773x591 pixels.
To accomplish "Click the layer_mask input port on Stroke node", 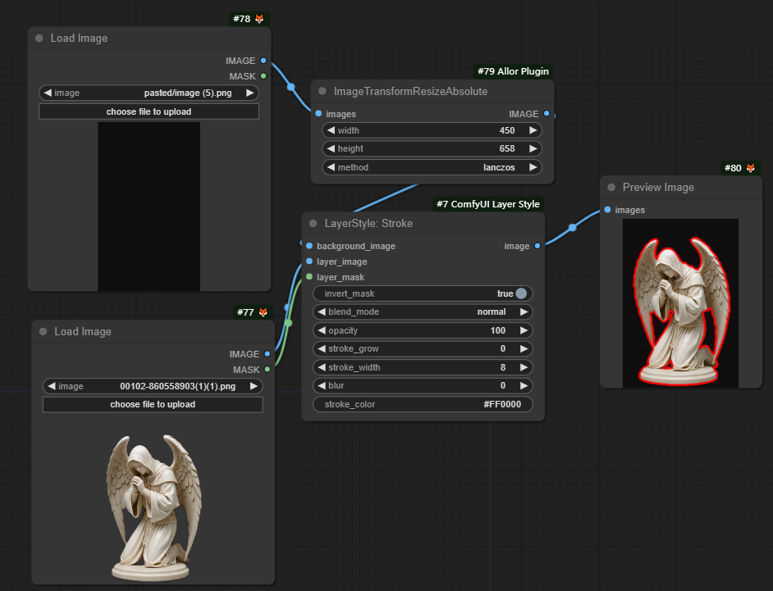I will point(309,277).
